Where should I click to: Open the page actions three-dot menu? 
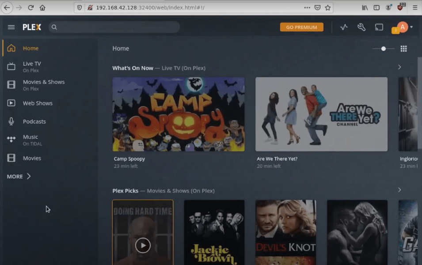click(307, 8)
